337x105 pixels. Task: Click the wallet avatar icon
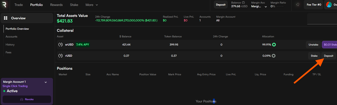click(x=329, y=5)
